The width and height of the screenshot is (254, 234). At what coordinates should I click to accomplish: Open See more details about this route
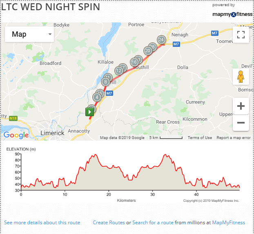click(x=42, y=223)
